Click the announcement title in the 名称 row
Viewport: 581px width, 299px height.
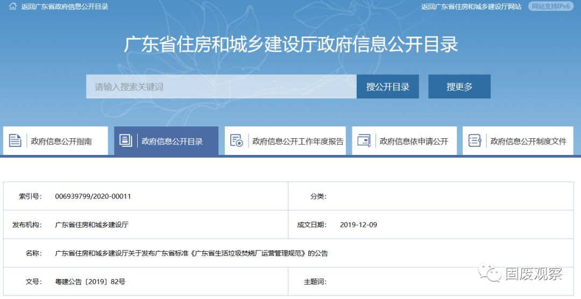[192, 253]
